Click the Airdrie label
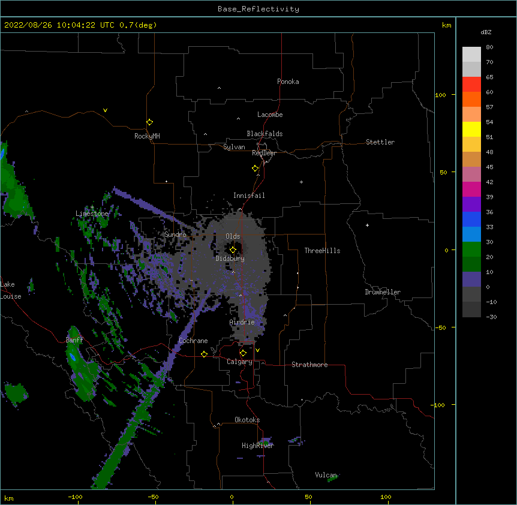Viewport: 517px width, 505px height. [242, 322]
